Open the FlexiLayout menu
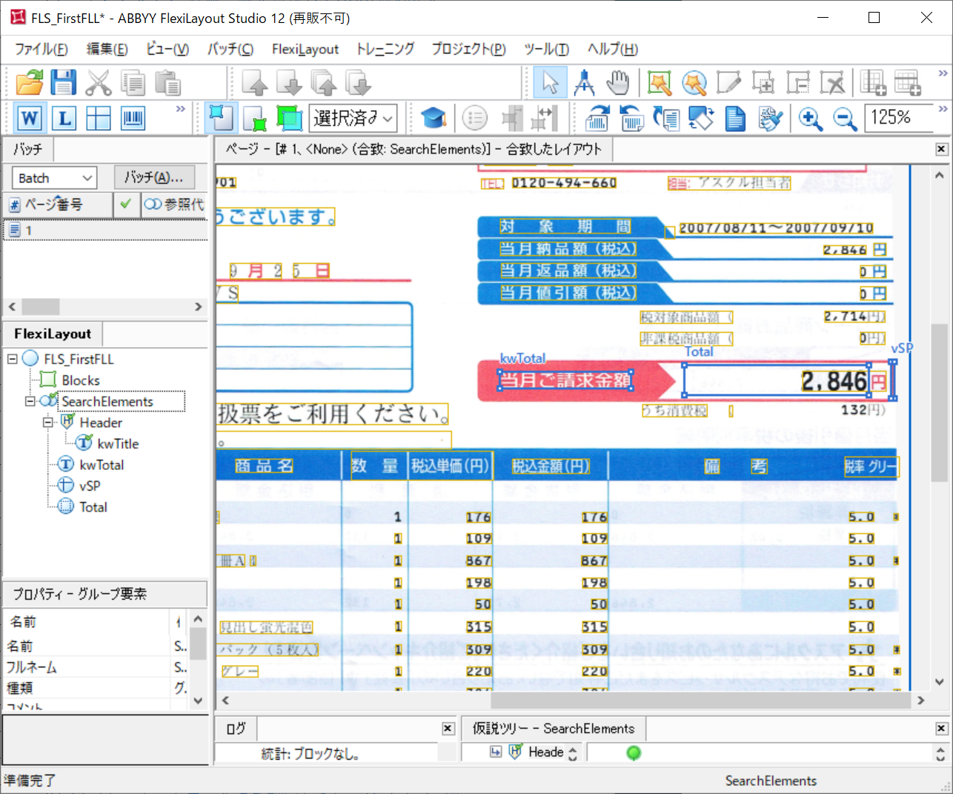 click(305, 49)
